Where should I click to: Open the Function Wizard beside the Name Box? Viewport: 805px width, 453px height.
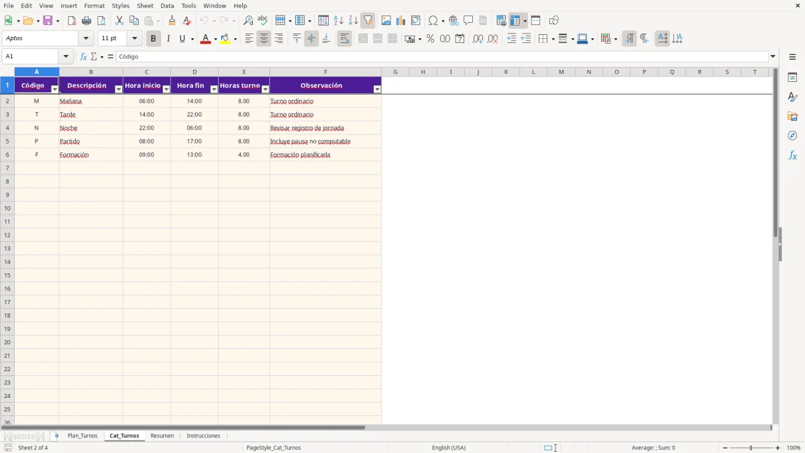tap(83, 57)
